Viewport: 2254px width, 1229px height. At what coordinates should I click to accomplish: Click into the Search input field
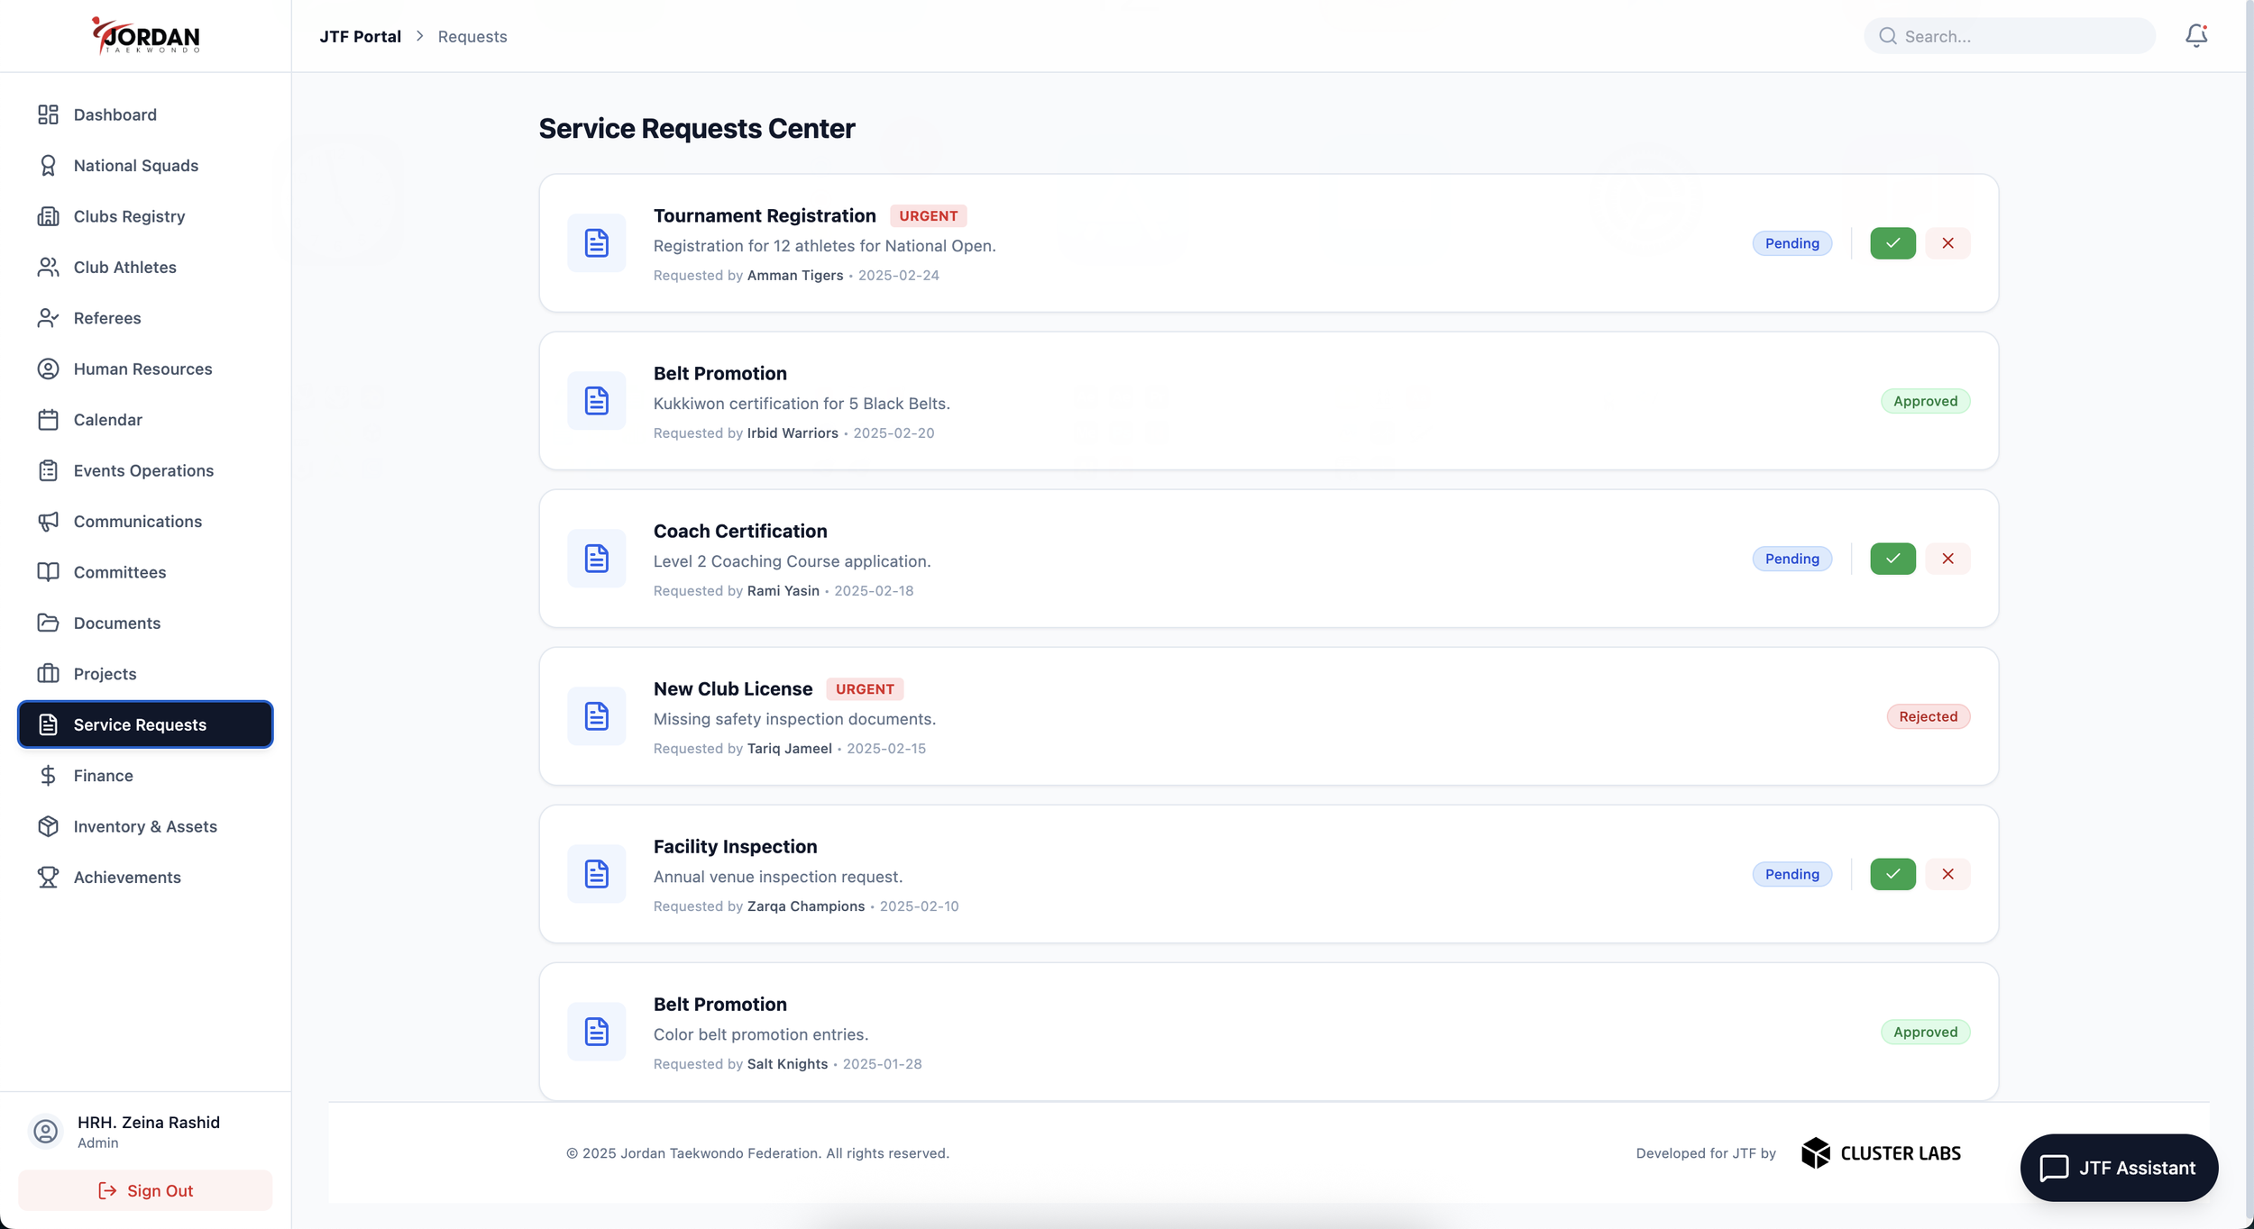pyautogui.click(x=2020, y=36)
